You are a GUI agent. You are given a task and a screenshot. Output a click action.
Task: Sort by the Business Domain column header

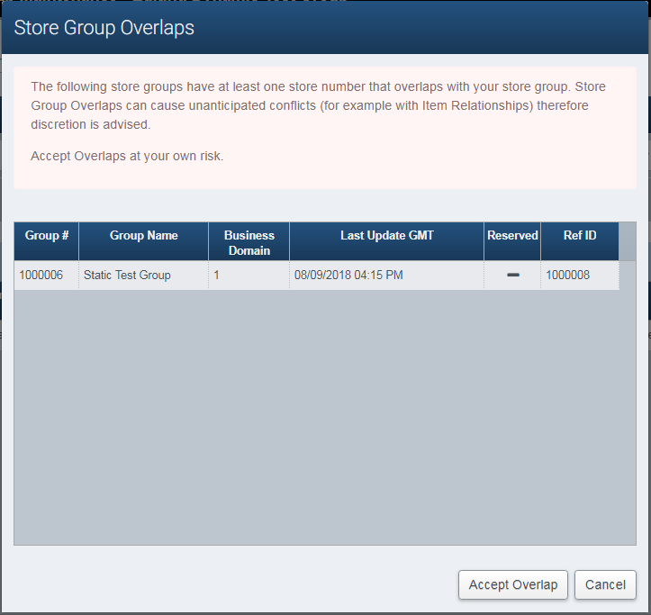249,242
